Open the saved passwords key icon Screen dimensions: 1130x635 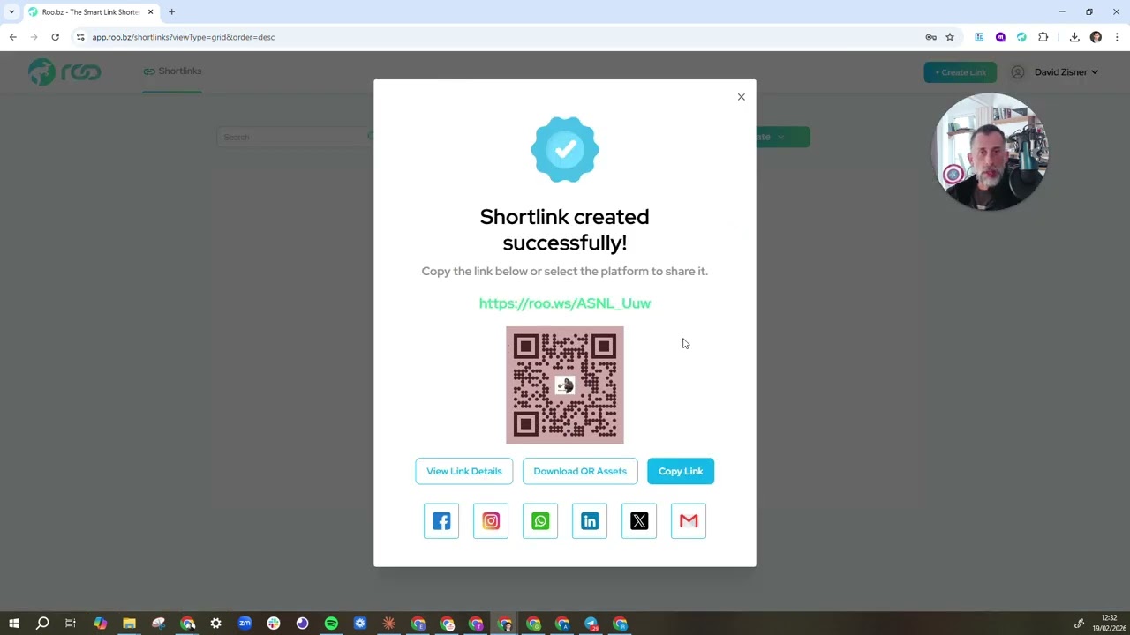[930, 37]
